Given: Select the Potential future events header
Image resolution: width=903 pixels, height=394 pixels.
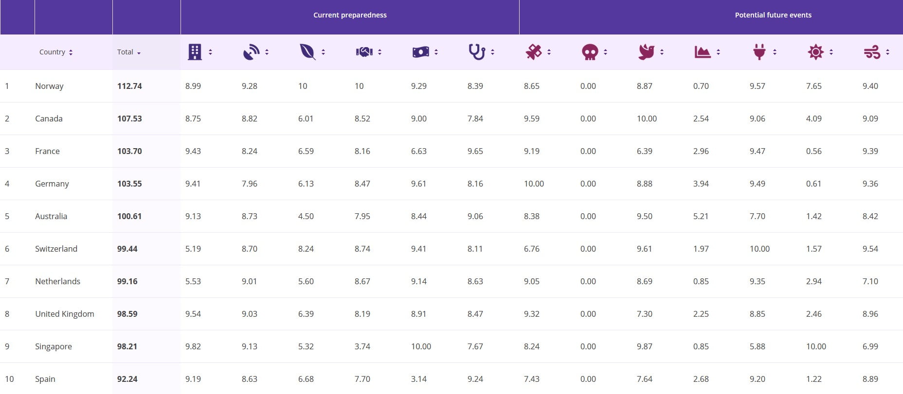Looking at the screenshot, I should pos(773,15).
